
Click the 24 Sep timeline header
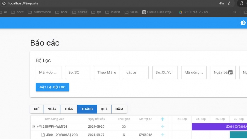tap(182, 119)
